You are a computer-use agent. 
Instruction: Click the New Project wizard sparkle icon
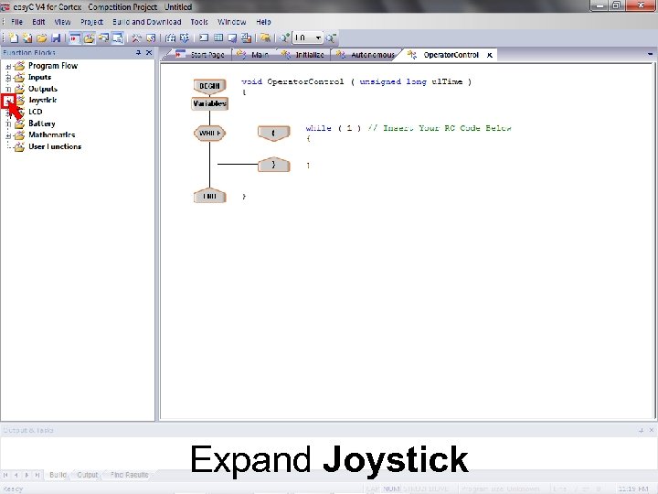[27, 38]
